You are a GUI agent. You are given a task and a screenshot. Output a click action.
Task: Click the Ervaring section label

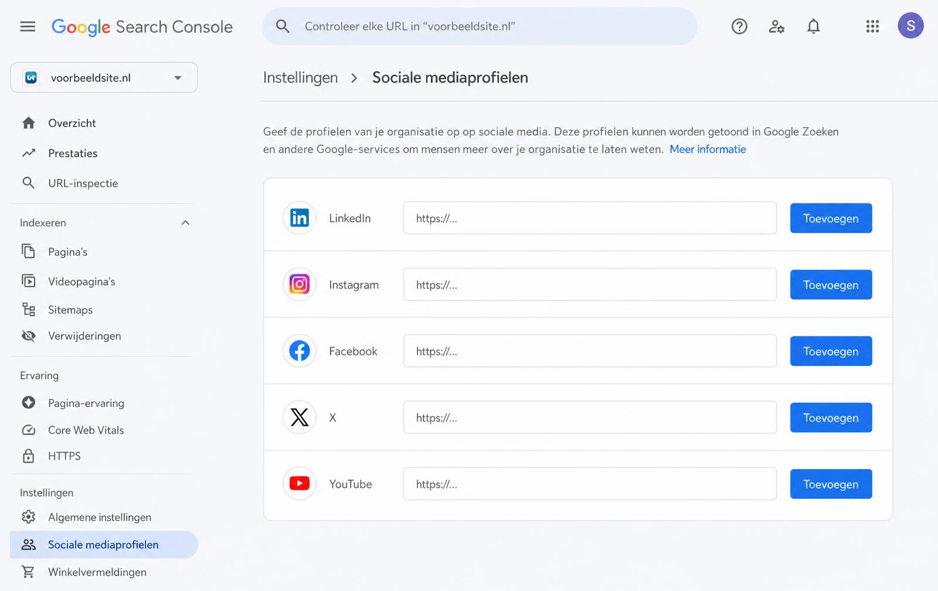pyautogui.click(x=39, y=375)
